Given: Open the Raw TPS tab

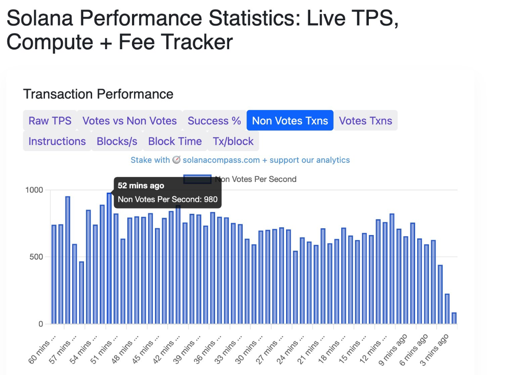Looking at the screenshot, I should (x=50, y=120).
